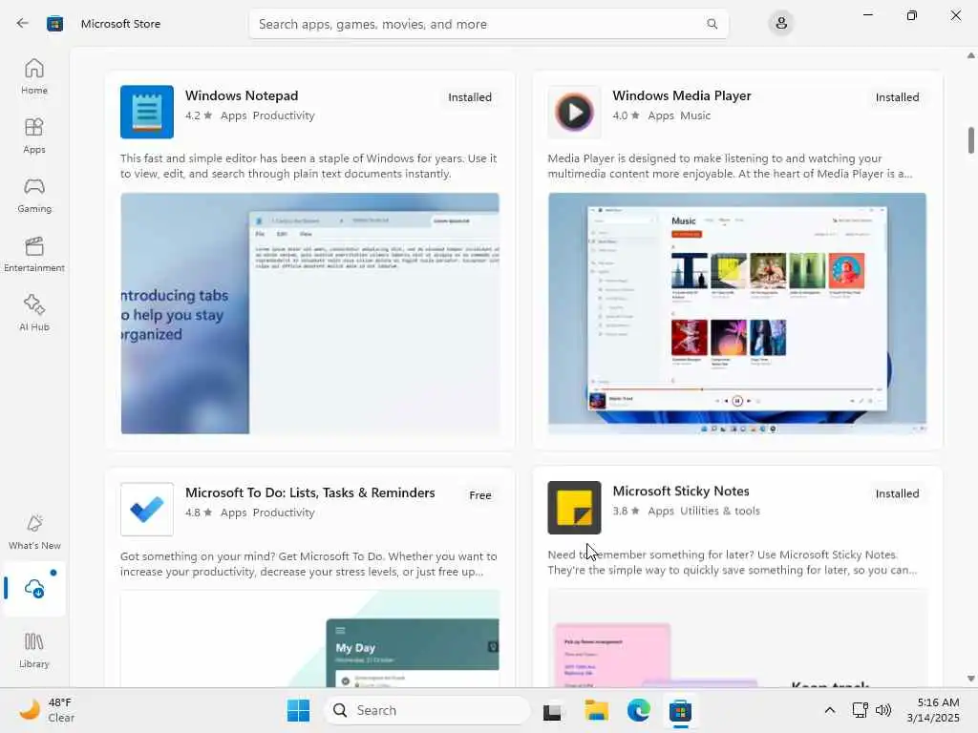Open the user profile account icon

[781, 24]
